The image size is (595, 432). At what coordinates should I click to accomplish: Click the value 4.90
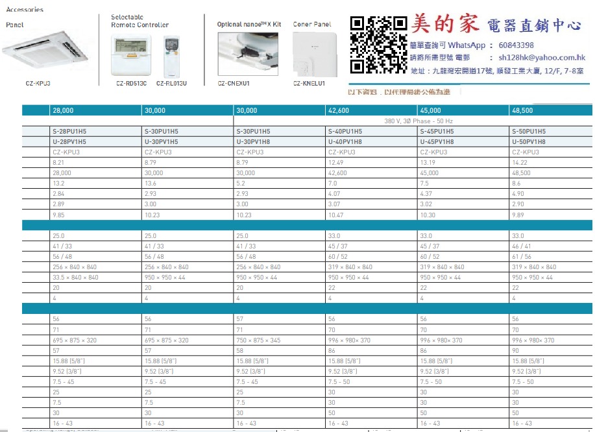coord(518,193)
